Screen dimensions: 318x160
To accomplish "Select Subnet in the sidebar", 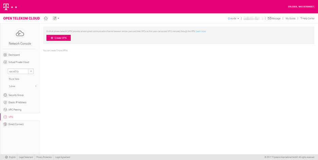I will 12,86.
